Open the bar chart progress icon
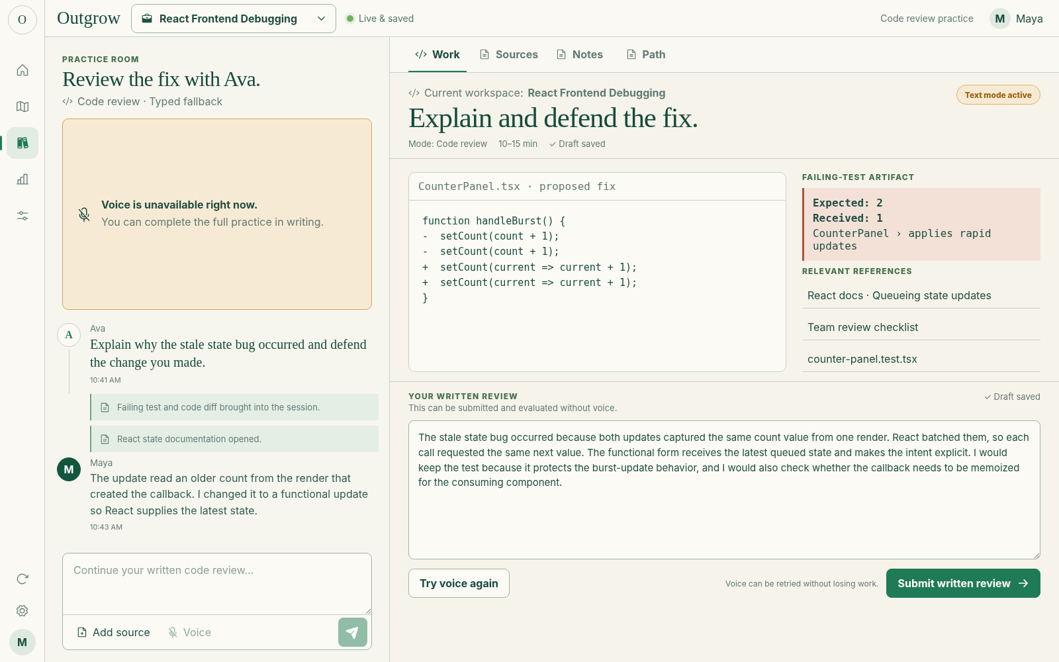The width and height of the screenshot is (1059, 662). pyautogui.click(x=23, y=179)
